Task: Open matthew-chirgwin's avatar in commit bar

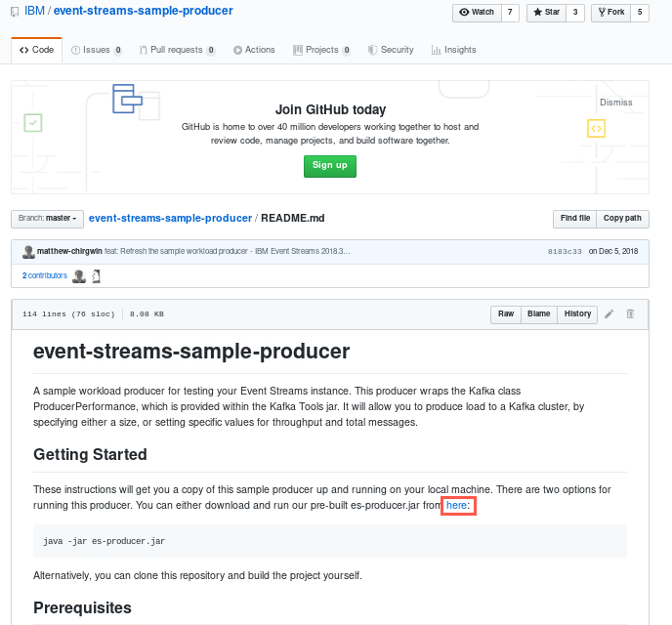Action: (x=28, y=252)
